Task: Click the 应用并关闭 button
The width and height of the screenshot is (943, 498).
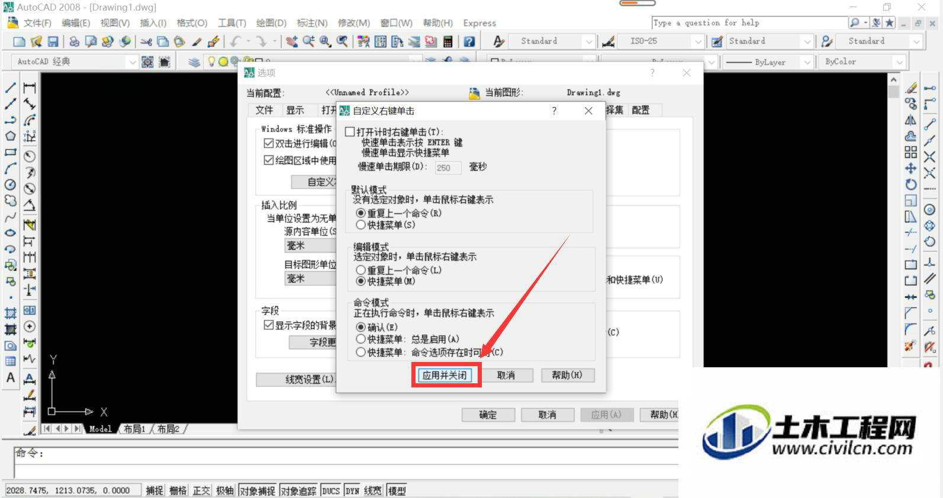Action: 445,375
